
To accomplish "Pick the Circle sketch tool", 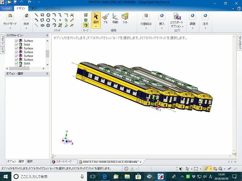I will click(48, 15).
